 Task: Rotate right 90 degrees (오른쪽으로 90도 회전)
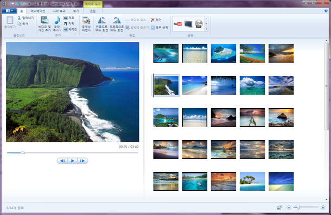pos(117,24)
